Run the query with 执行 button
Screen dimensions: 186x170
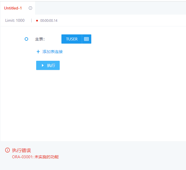48,65
